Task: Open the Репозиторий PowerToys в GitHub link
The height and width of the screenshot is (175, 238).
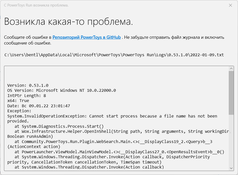Action: pos(86,37)
